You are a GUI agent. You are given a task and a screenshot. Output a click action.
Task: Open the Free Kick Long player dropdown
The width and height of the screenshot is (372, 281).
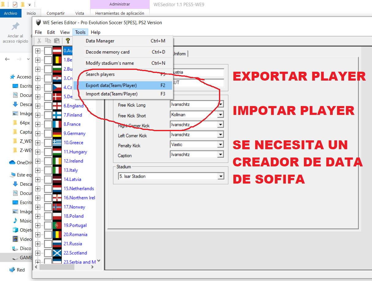tap(221, 104)
